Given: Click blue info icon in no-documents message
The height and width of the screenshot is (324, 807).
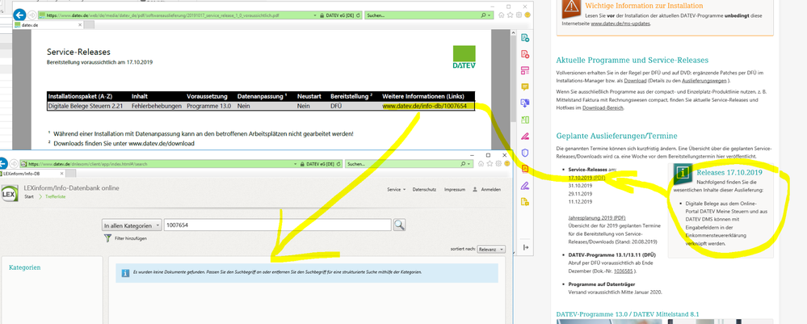Looking at the screenshot, I should tap(124, 273).
